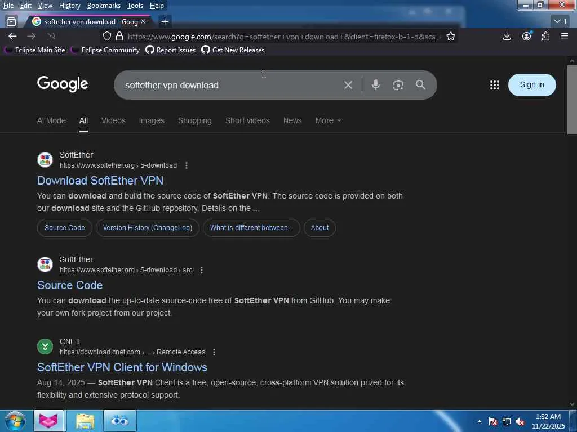The height and width of the screenshot is (432, 577).
Task: Open the Extensions puzzle icon
Action: coord(545,36)
